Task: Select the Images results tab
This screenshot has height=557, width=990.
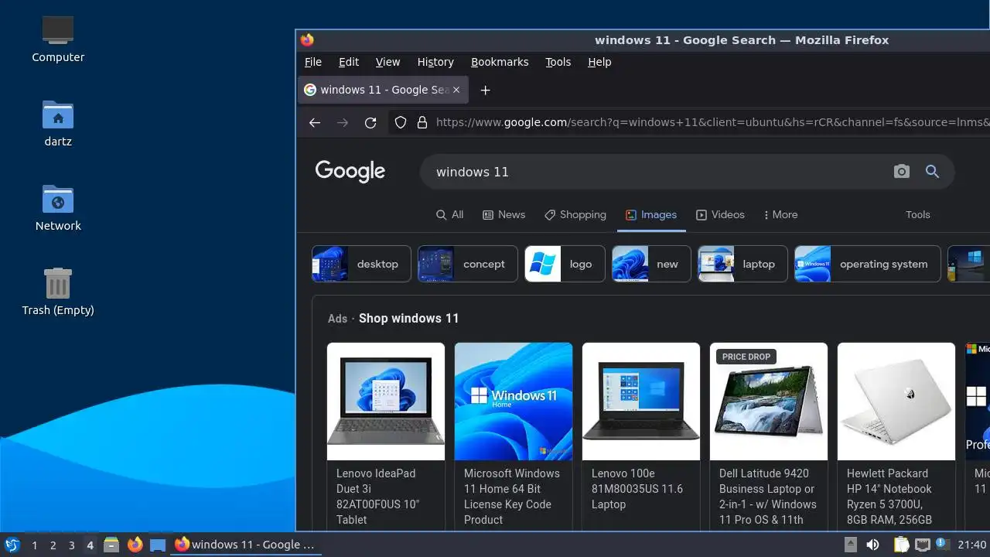Action: click(651, 215)
